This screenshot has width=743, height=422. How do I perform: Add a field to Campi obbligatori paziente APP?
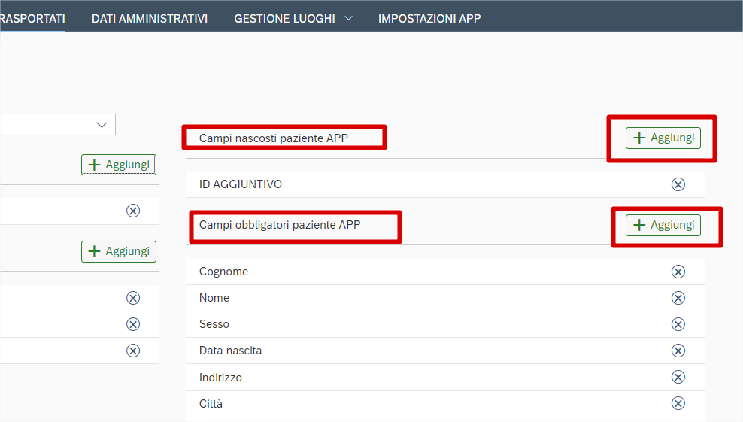[x=663, y=225]
